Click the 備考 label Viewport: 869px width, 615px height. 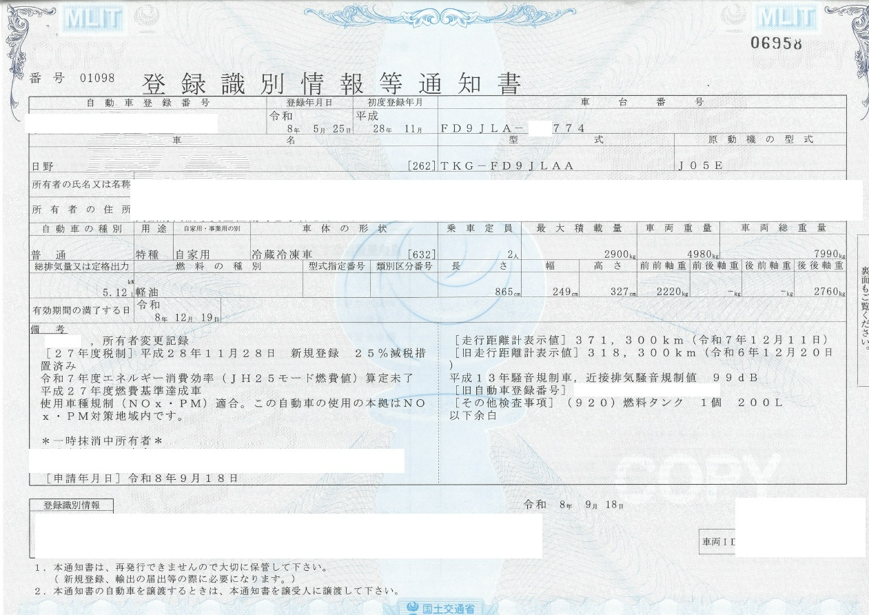(x=48, y=328)
